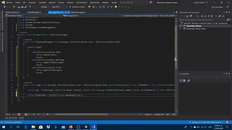
Task: Close the MyLoggerClass.cs tab
Action: [x=69, y=12]
